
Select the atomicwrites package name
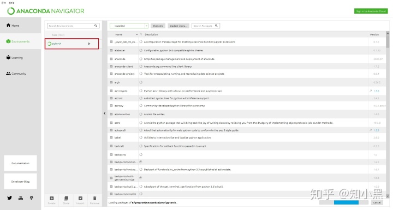(122, 114)
